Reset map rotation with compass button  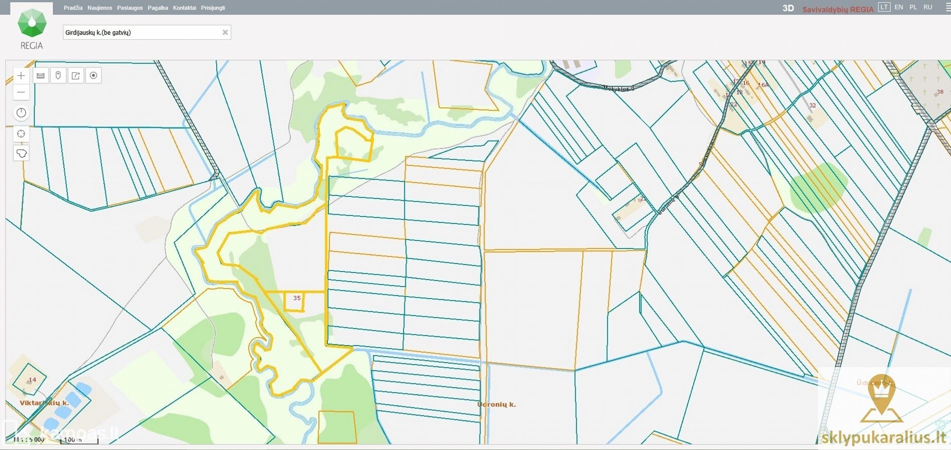[x=21, y=113]
